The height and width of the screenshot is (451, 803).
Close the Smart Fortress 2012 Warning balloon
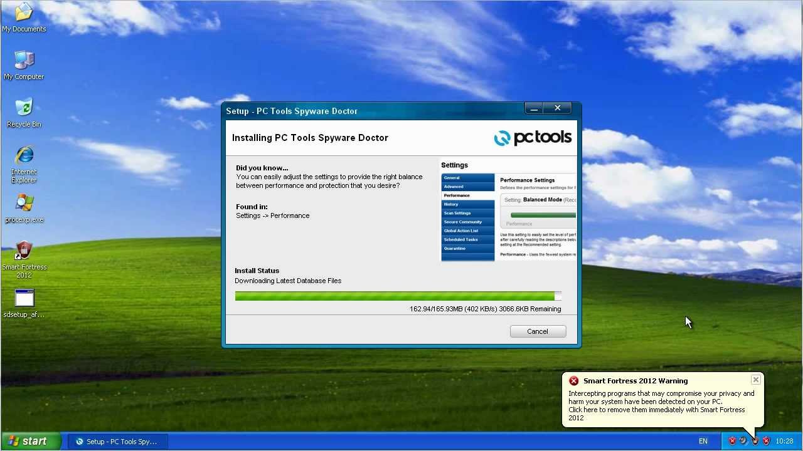[756, 380]
